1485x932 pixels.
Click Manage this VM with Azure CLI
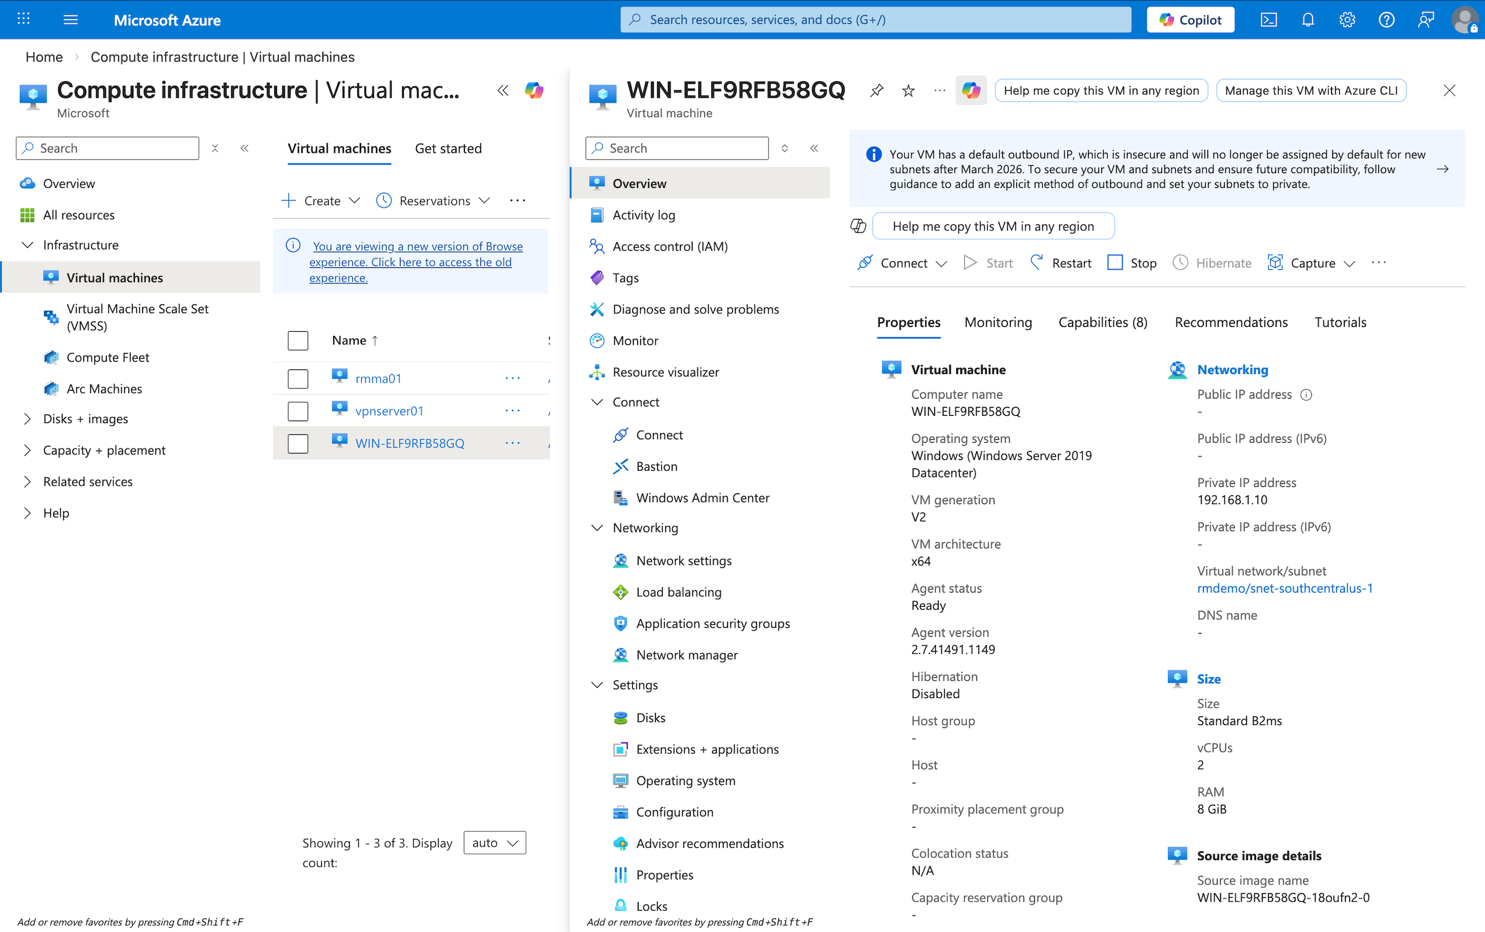(1311, 90)
